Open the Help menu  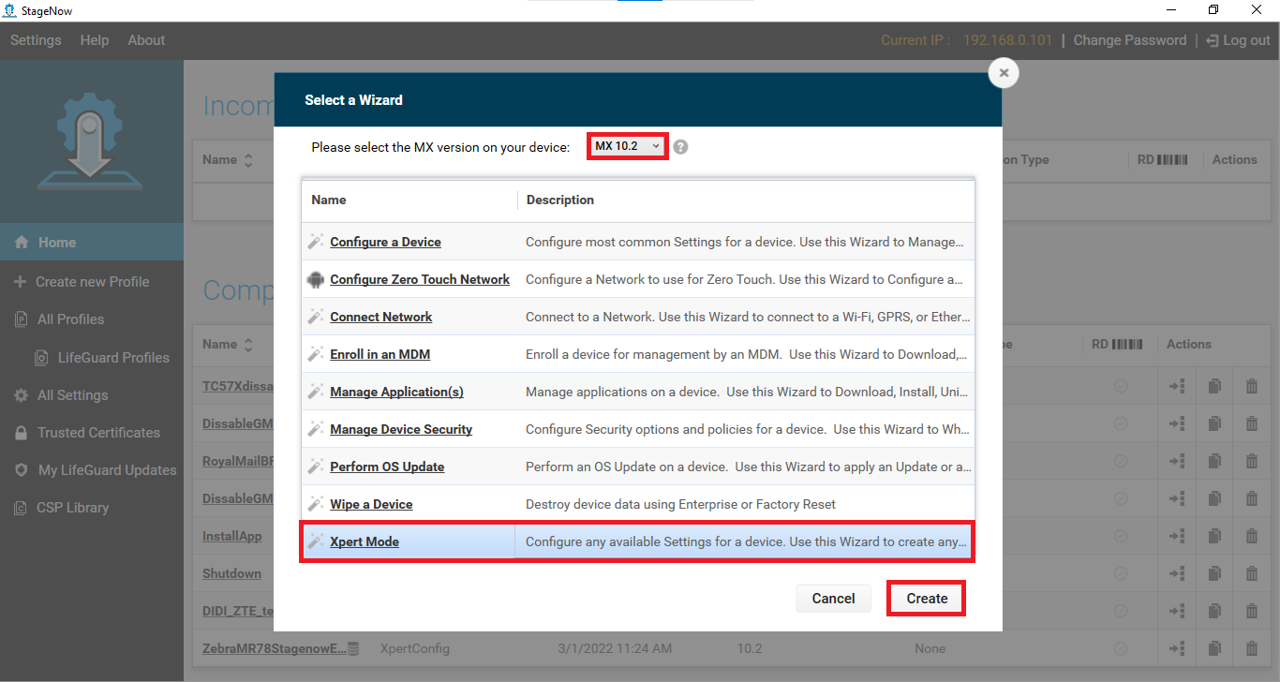[x=95, y=40]
